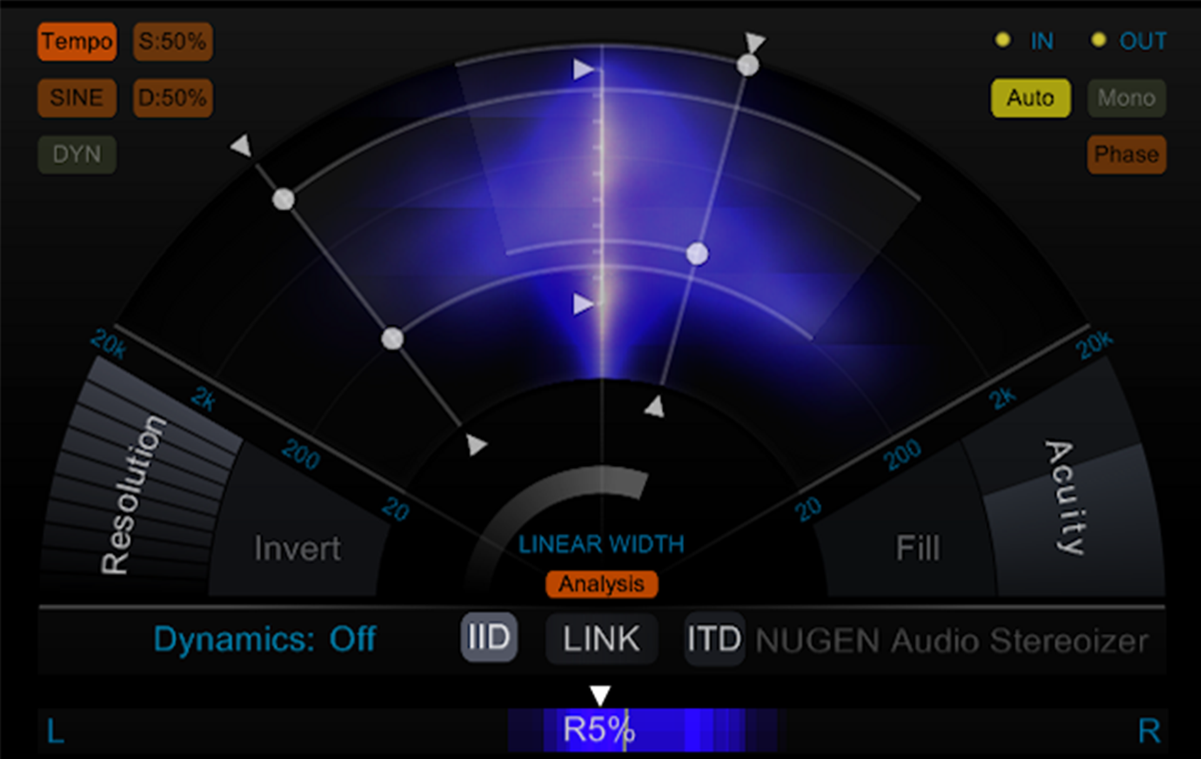The image size is (1201, 759).
Task: Click the OUT text label
Action: [1143, 41]
